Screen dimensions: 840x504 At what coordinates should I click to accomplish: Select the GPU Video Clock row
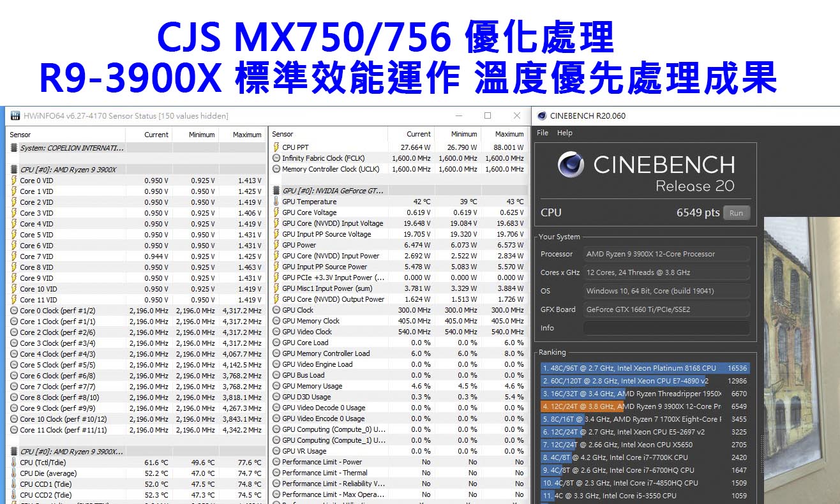point(399,332)
